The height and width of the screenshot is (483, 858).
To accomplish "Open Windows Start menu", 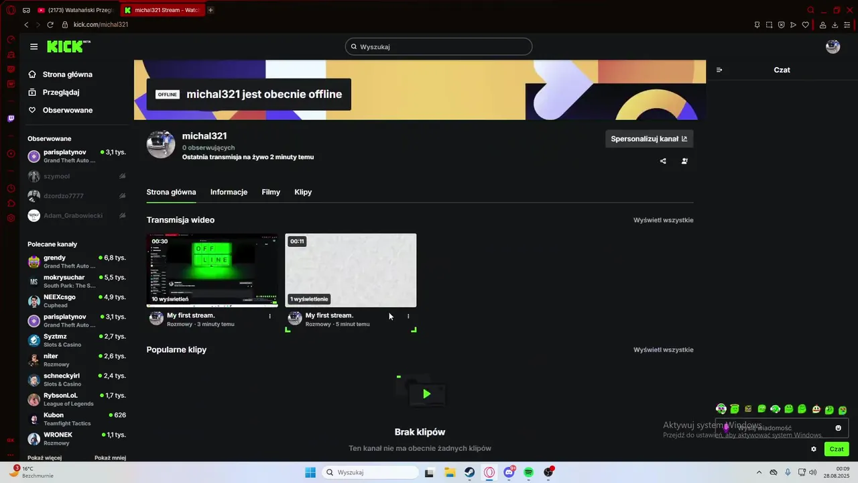I will click(x=310, y=472).
